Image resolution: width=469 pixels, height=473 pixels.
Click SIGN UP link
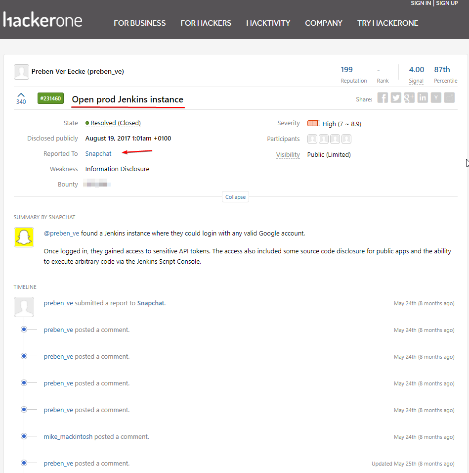447,3
